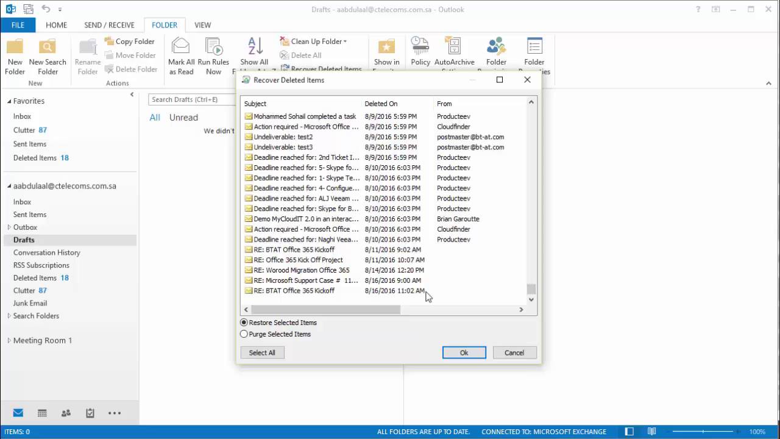Expand the Meeting Room 1 mailbox
This screenshot has height=439, width=780.
[9, 341]
